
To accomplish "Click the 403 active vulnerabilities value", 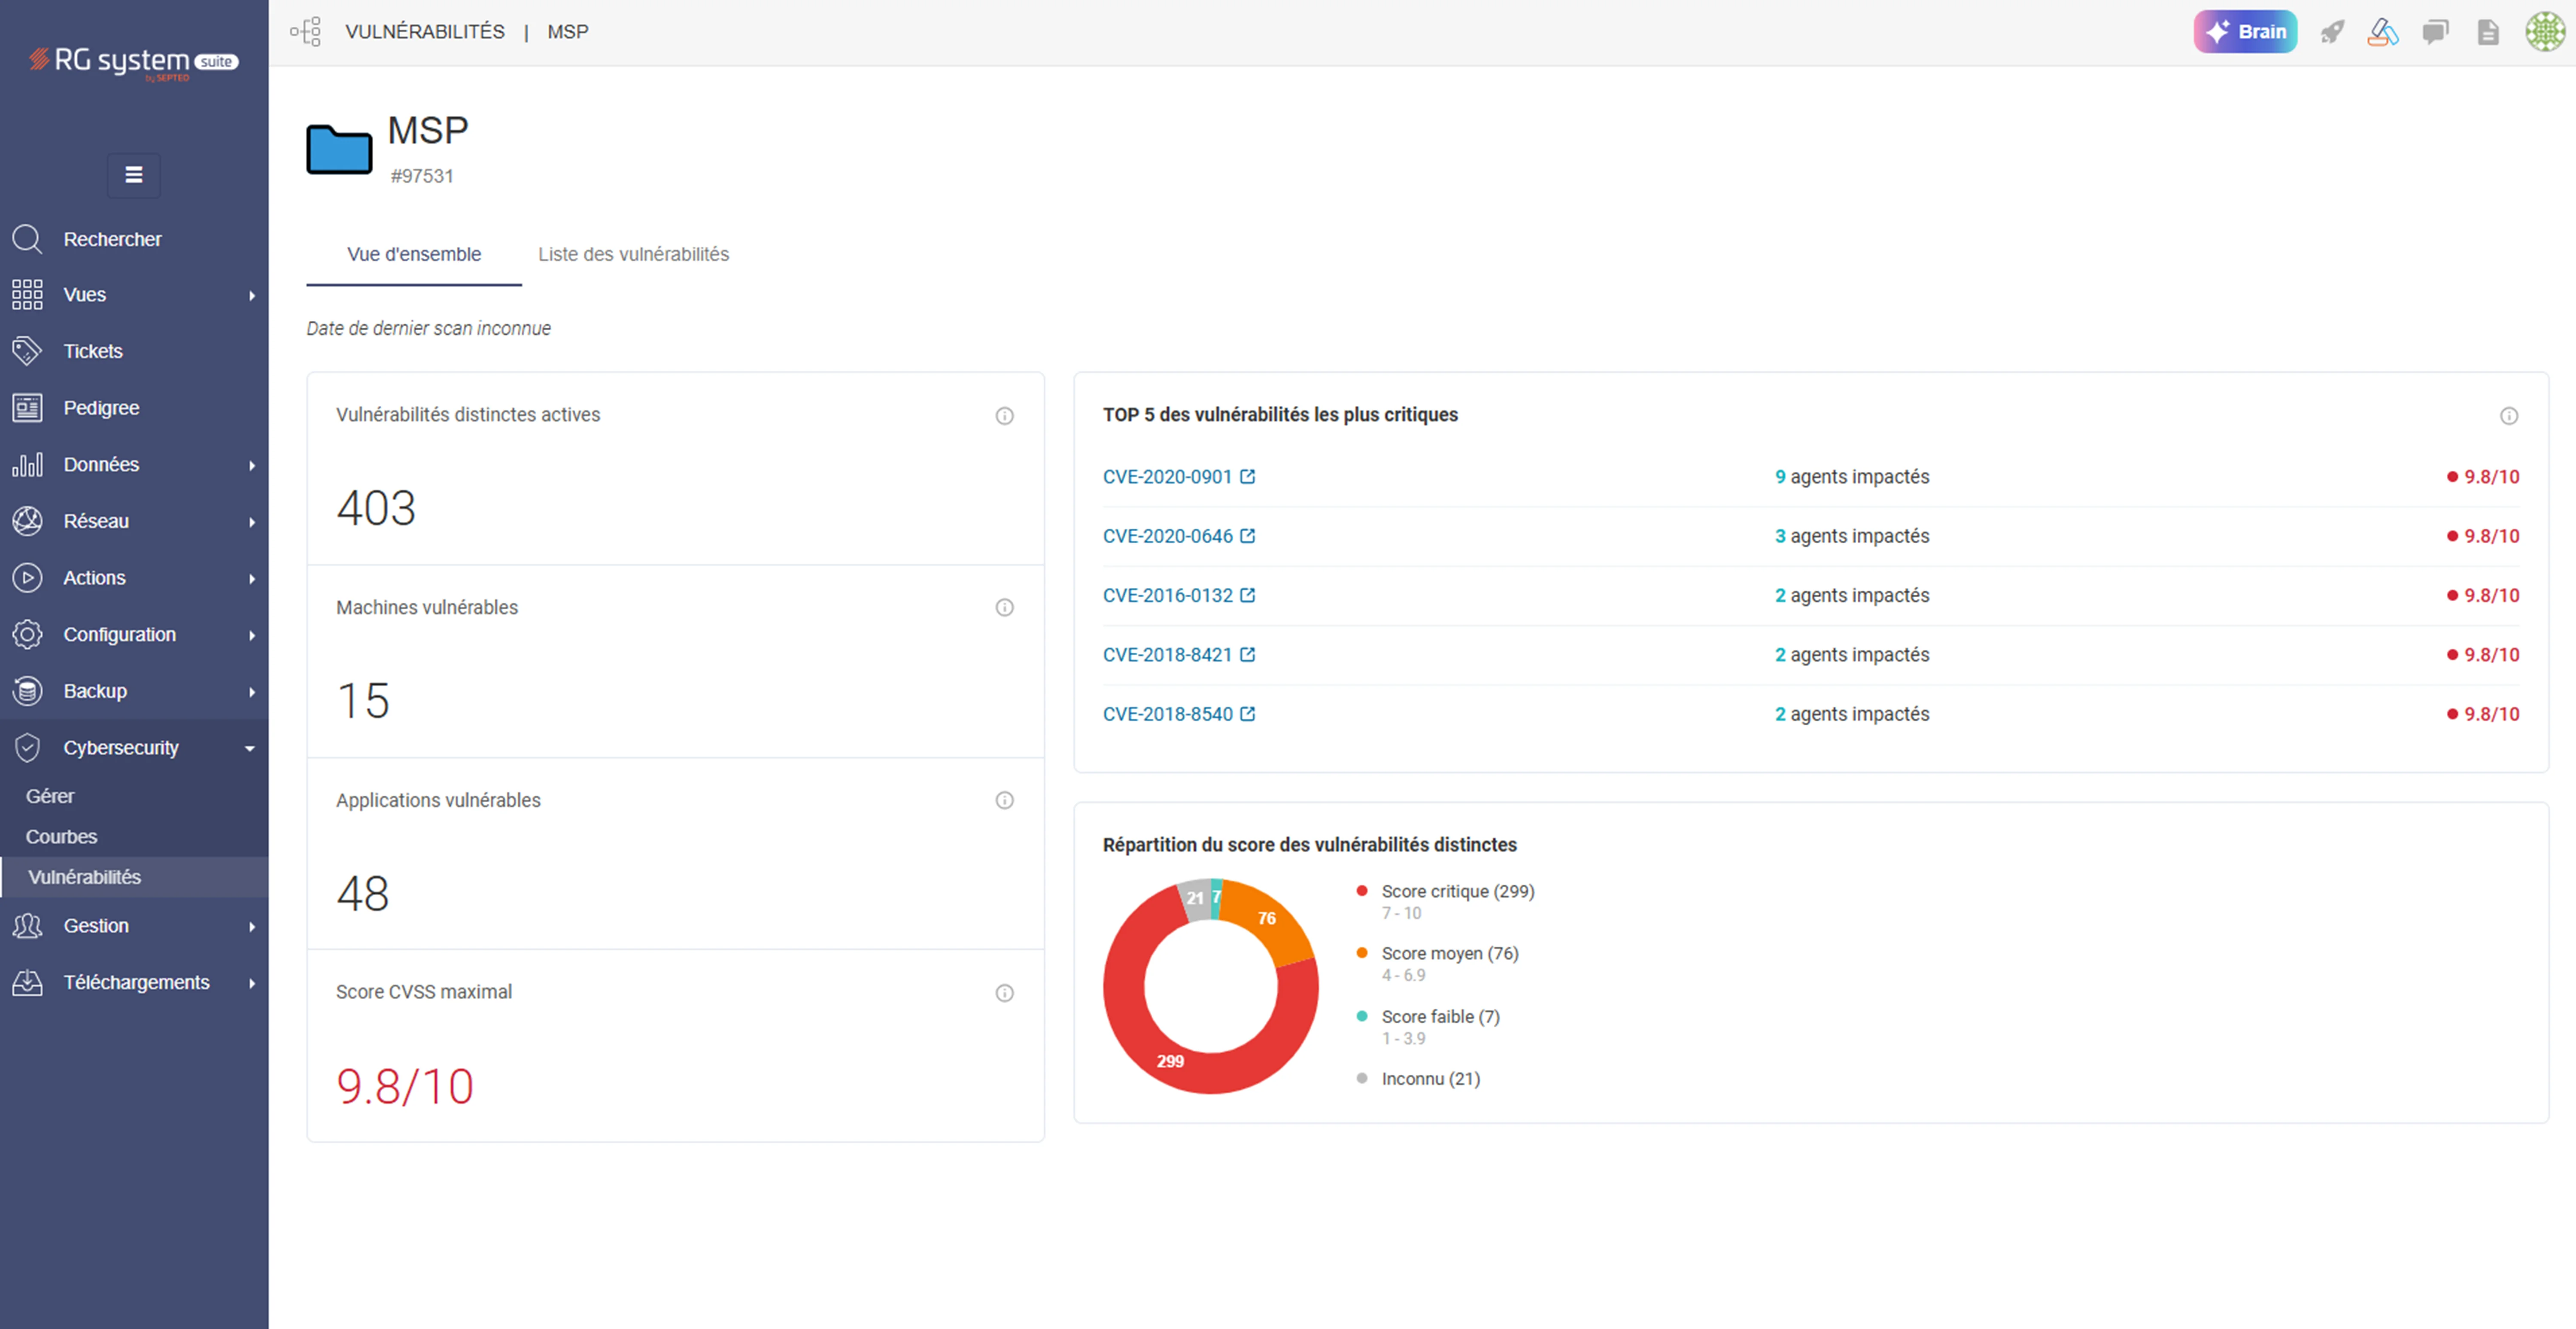I will [376, 508].
